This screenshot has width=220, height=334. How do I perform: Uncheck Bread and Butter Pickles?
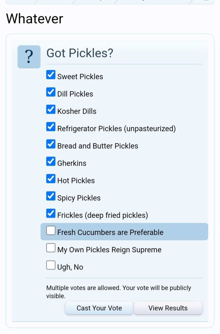pos(51,144)
